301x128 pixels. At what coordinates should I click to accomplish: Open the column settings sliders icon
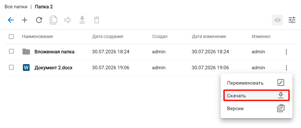coord(292,20)
